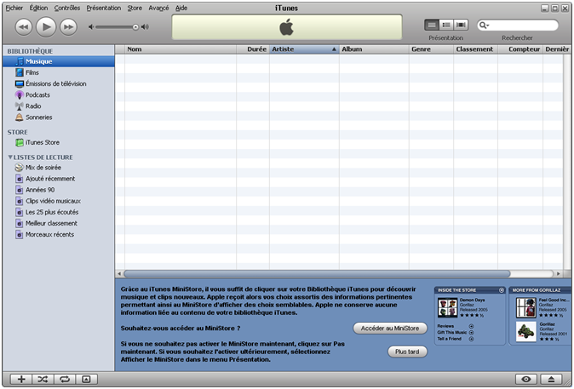Click the Previous track rewind button

point(24,27)
